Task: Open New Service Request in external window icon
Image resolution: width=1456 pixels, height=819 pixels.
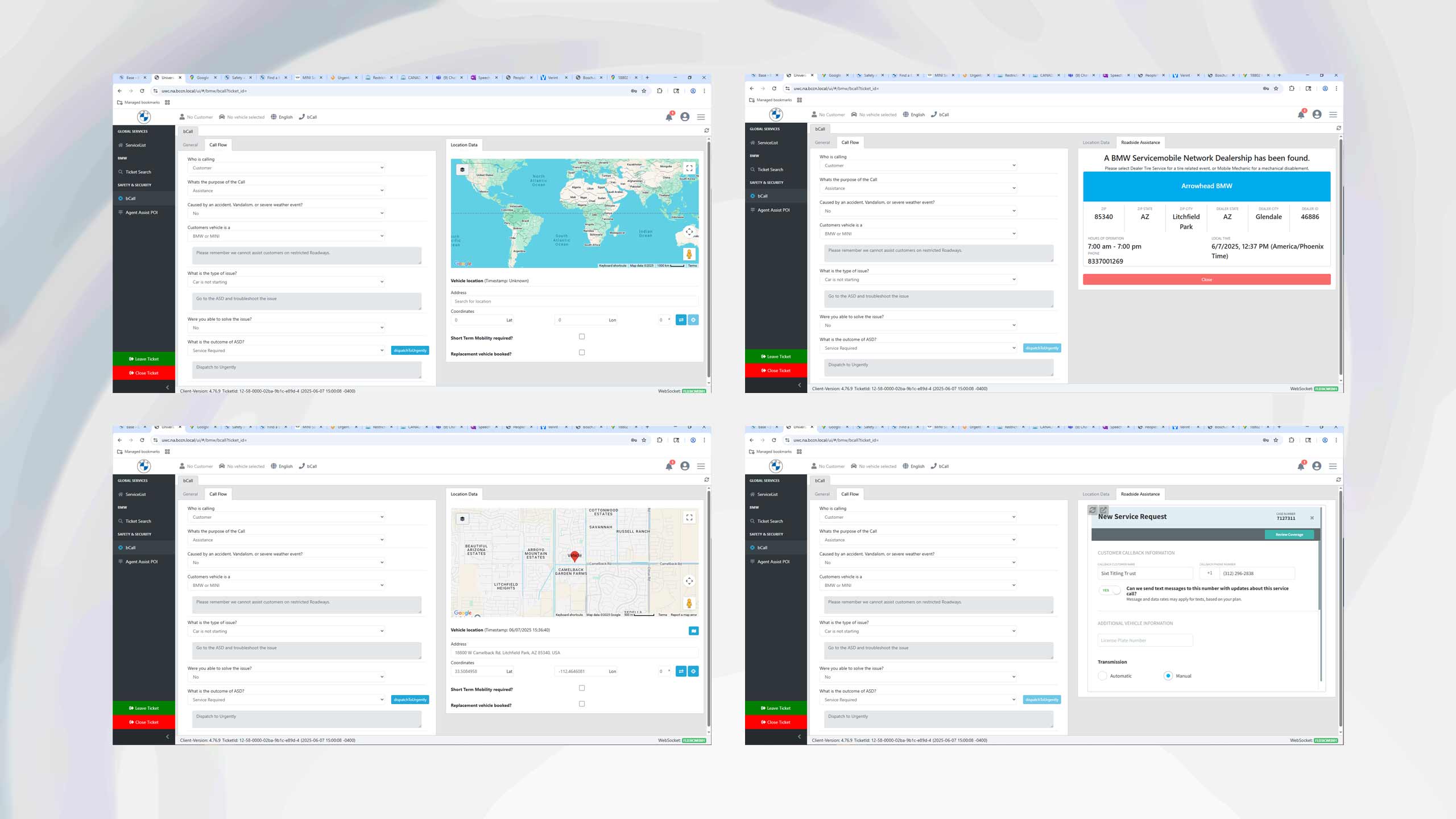Action: tap(1103, 510)
